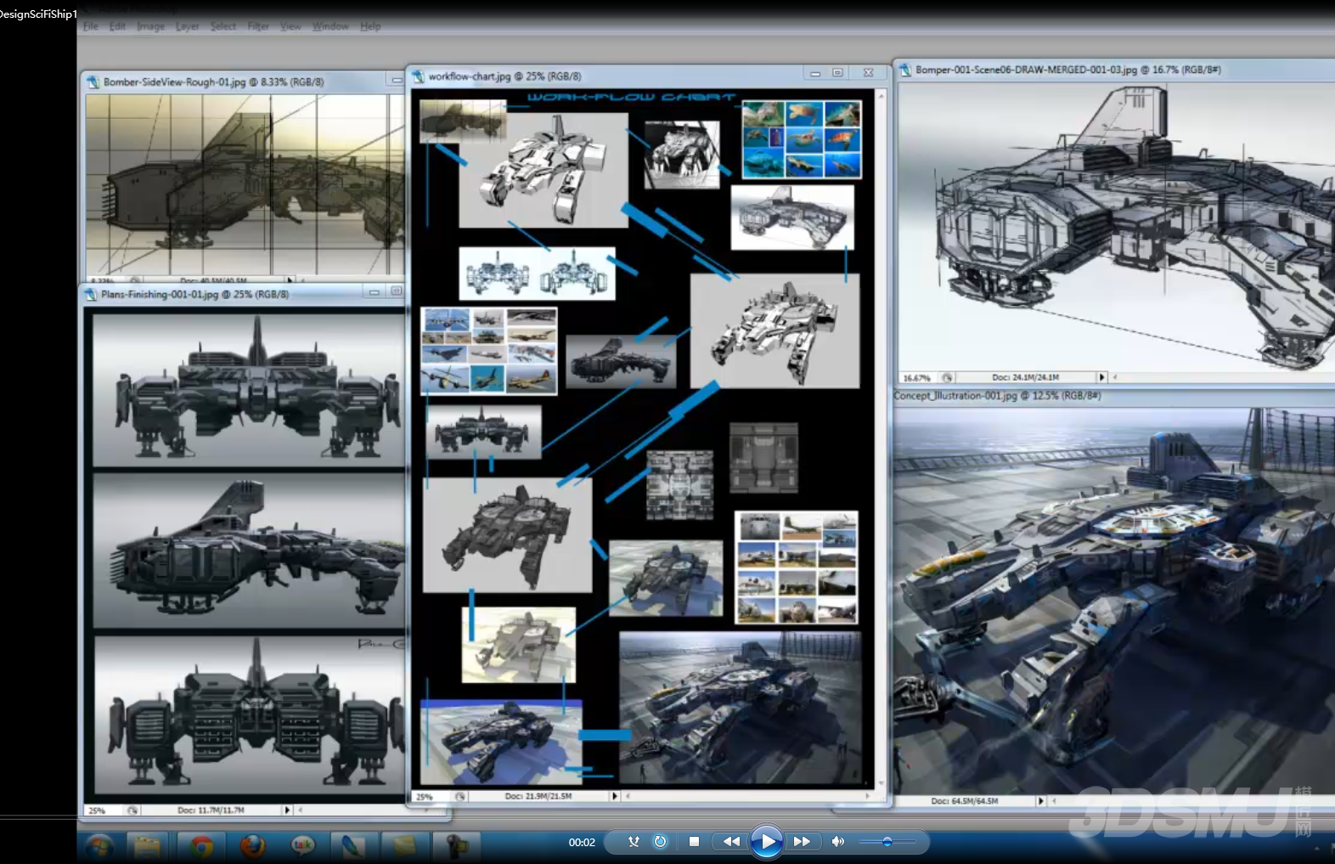Open the Layer menu
The height and width of the screenshot is (864, 1335).
coord(187,26)
